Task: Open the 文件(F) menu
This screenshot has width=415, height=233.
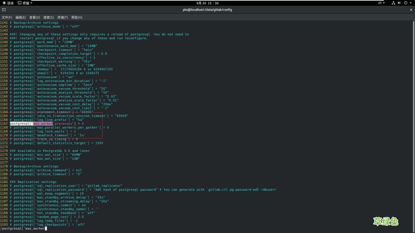Action: pos(7,17)
